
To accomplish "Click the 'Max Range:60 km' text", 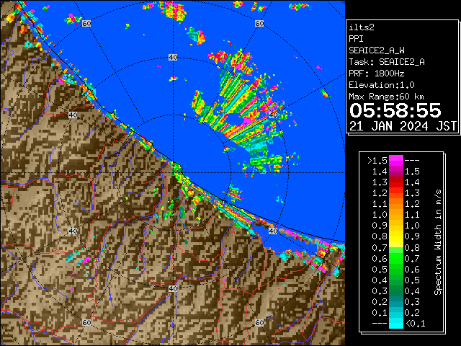I will (x=386, y=97).
